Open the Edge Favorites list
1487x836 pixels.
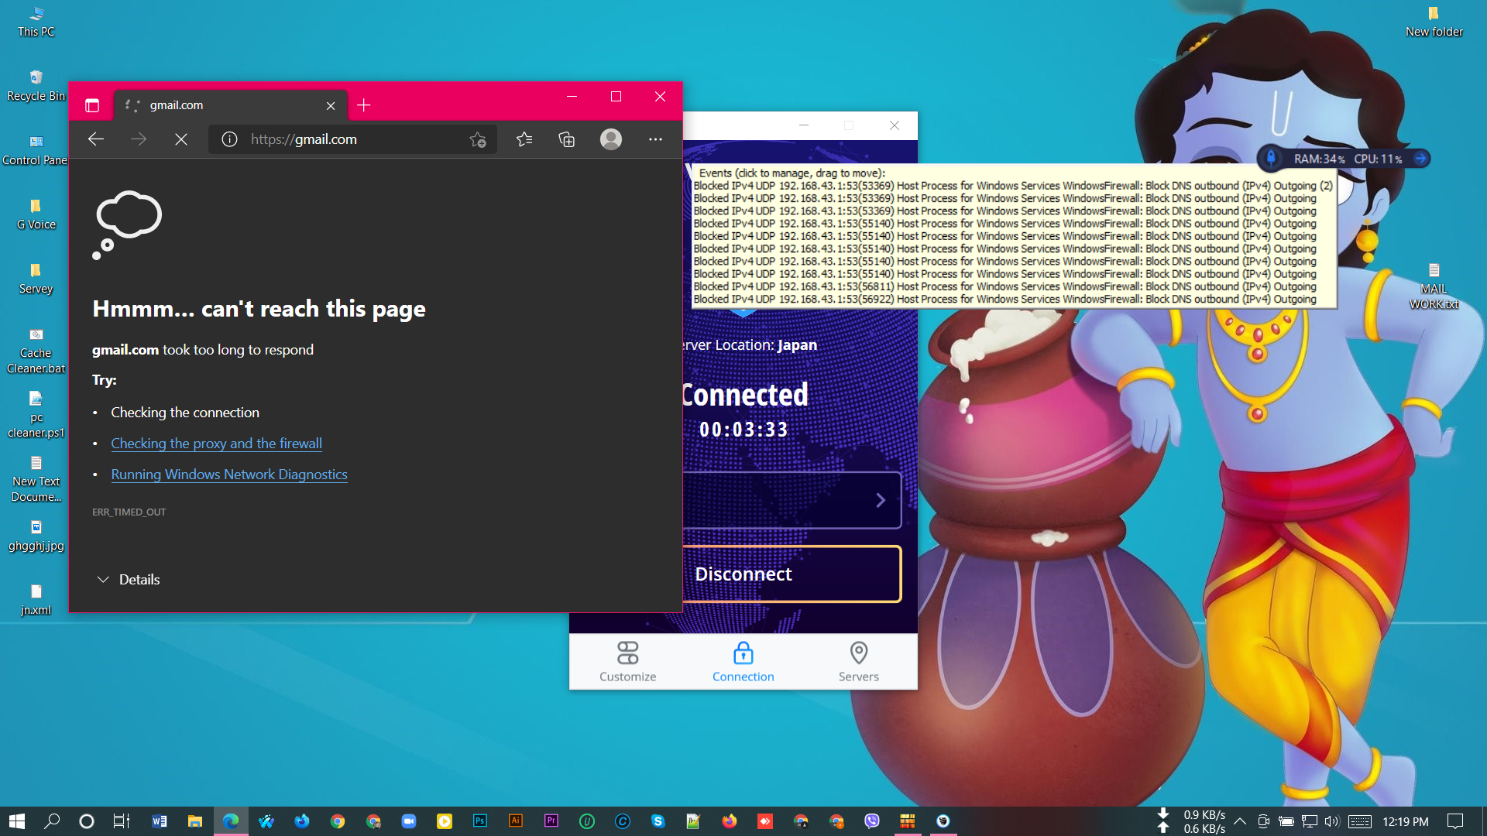coord(524,139)
